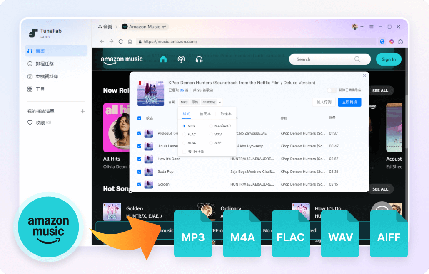Open the 音樂 music section in the sidebar
Image resolution: width=429 pixels, height=274 pixels.
click(x=40, y=51)
